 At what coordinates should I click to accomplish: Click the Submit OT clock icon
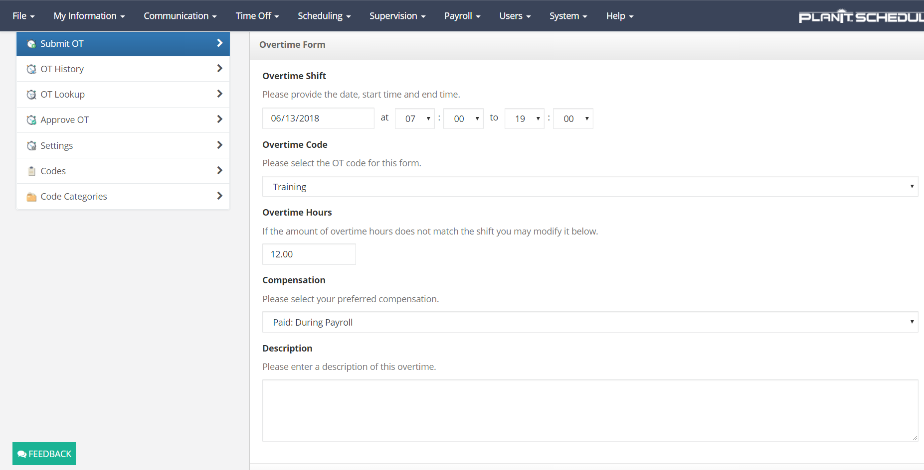click(x=31, y=44)
